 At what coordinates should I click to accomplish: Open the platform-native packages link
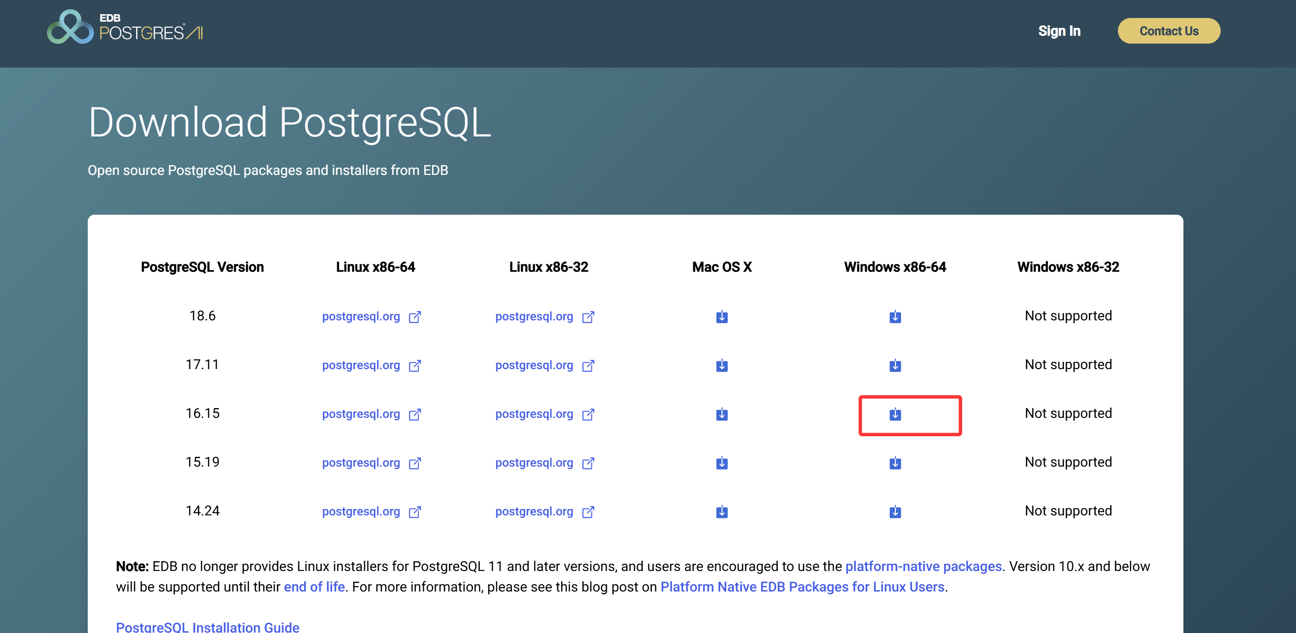pos(923,567)
